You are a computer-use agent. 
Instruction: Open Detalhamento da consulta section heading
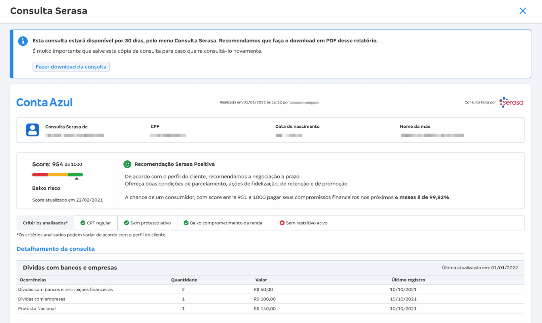click(x=56, y=249)
